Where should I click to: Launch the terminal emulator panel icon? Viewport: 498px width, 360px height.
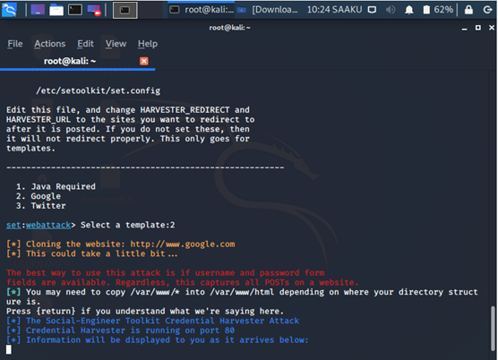(x=75, y=10)
